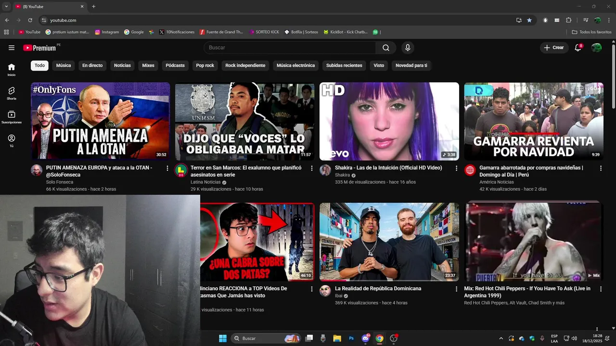The width and height of the screenshot is (616, 346).
Task: Click the YouTube search input field
Action: click(x=290, y=48)
